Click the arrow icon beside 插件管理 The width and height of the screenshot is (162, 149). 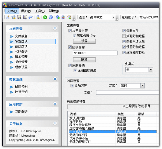tap(11, 62)
